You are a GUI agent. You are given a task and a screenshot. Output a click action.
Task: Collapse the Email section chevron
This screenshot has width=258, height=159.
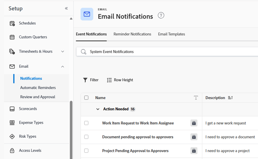pyautogui.click(x=63, y=67)
